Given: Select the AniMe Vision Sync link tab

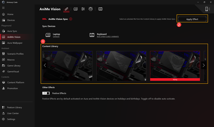Looking at the screenshot, I should tap(66, 9).
